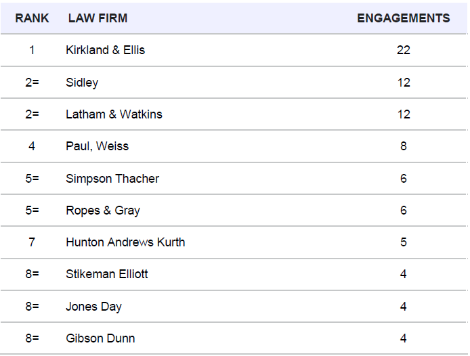Click the RANK column header
This screenshot has width=470, height=356.
point(32,18)
